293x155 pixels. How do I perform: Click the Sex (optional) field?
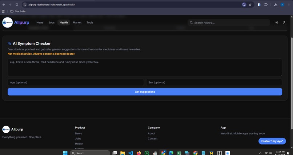pos(214,82)
